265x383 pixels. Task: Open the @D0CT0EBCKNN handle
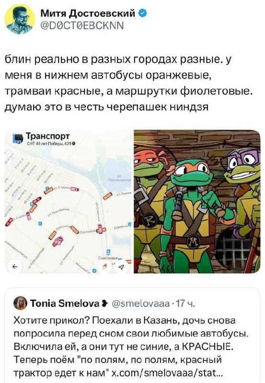[x=82, y=25]
